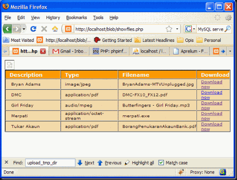Click the active tab htt...hp

click(29, 51)
